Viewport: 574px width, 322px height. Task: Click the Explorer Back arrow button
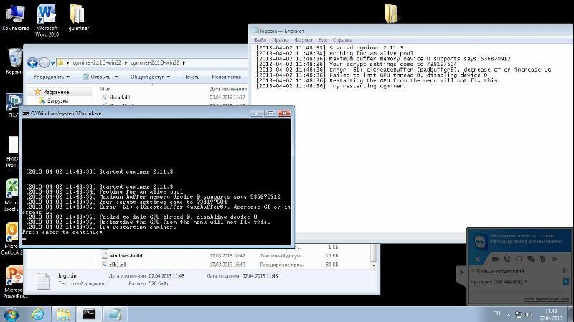[x=32, y=63]
